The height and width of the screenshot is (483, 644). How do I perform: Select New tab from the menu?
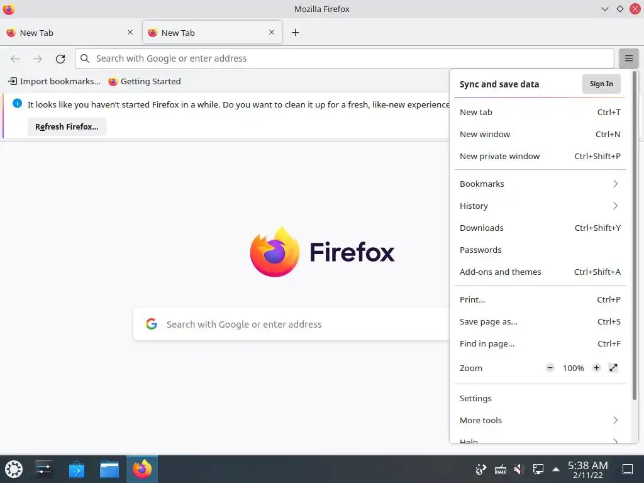point(540,112)
